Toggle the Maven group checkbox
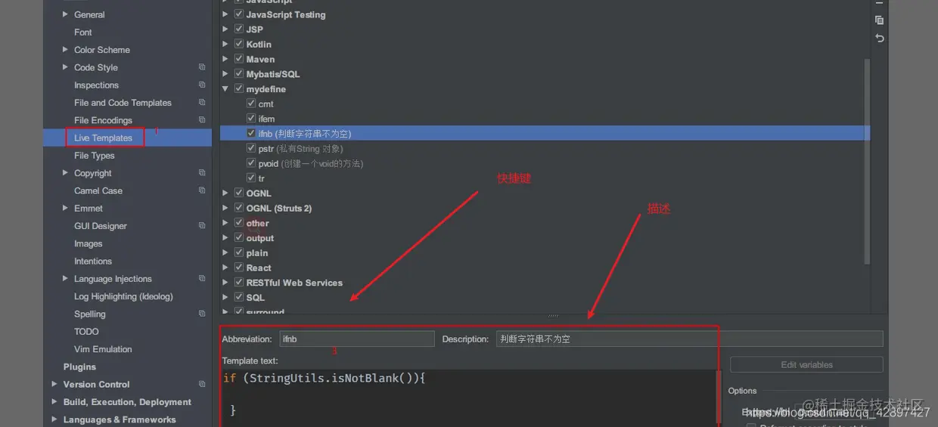The height and width of the screenshot is (427, 938). click(239, 59)
